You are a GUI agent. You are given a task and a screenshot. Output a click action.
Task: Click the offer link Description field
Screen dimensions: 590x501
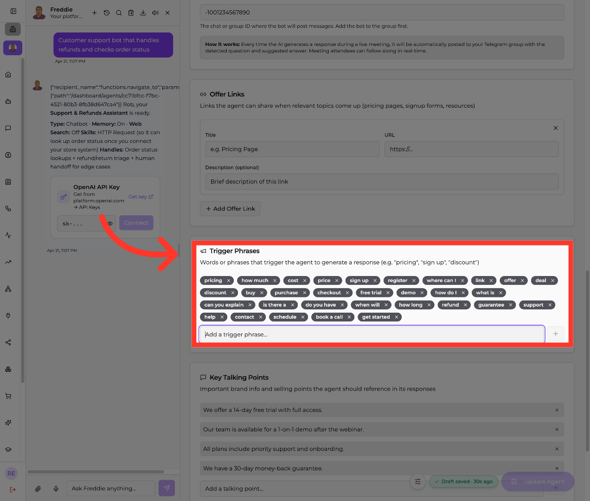(382, 182)
